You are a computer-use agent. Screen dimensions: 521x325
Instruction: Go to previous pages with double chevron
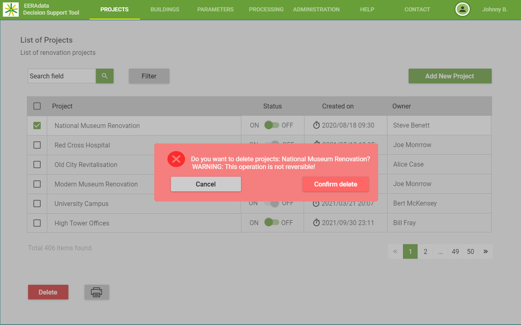(395, 251)
